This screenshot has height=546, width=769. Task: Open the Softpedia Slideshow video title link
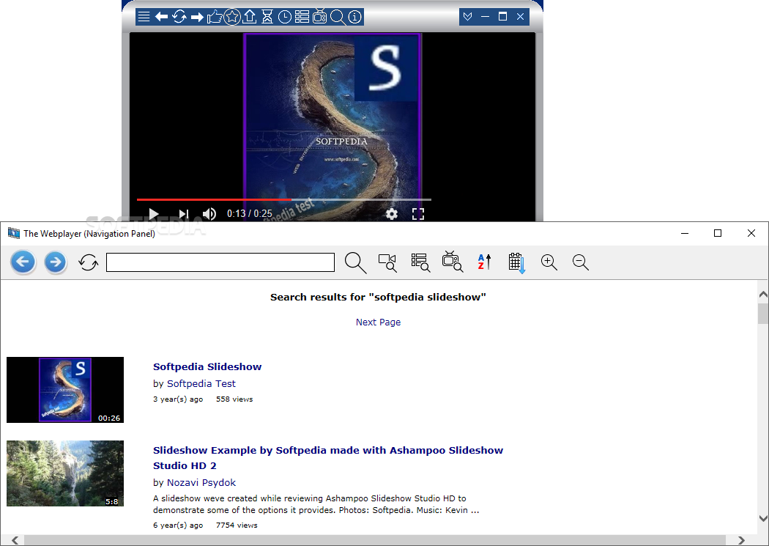click(x=207, y=366)
